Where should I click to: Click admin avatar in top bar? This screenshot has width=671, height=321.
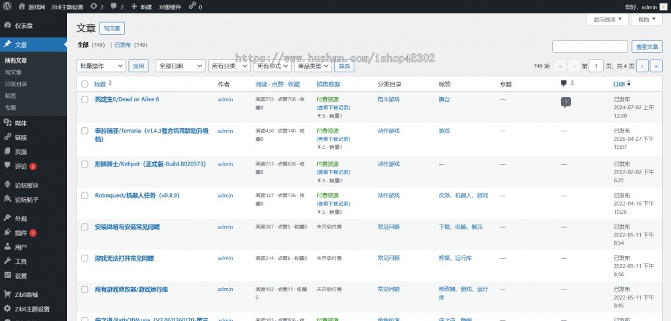[663, 7]
